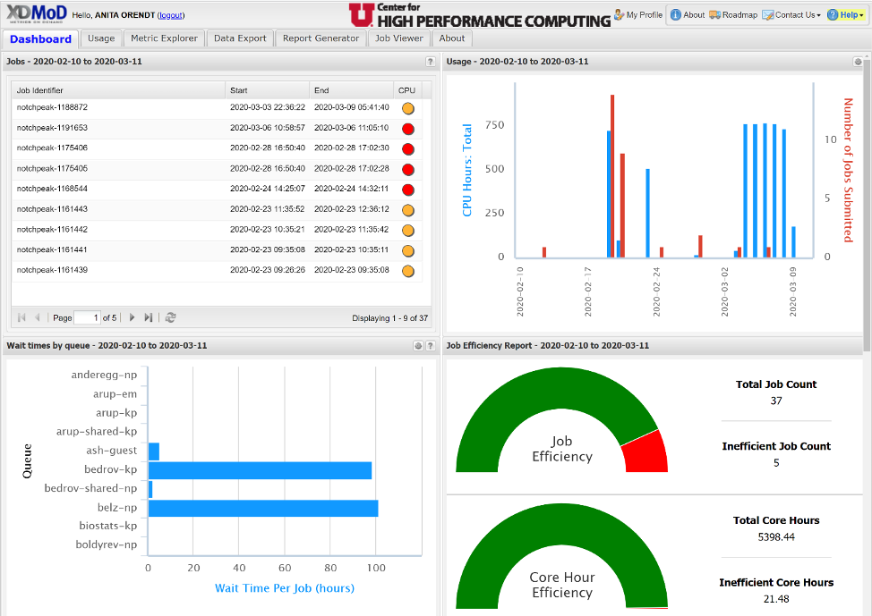The image size is (872, 616).
Task: Click the About info button in toolbar
Action: 688,15
